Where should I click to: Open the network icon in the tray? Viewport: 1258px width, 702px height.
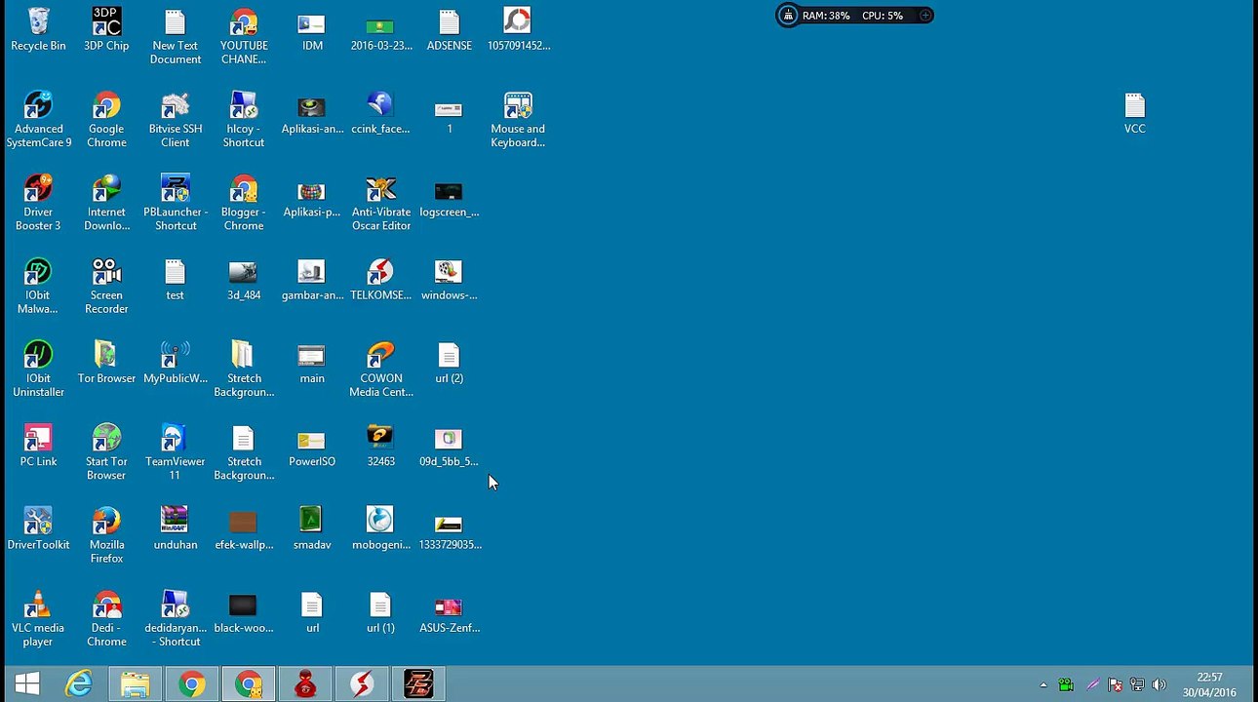(x=1137, y=685)
